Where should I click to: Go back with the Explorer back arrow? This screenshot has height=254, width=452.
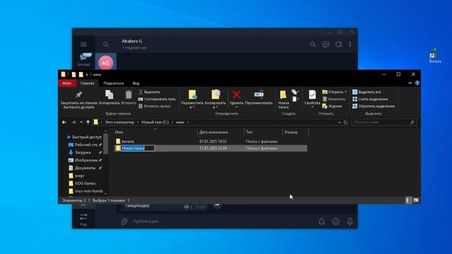64,122
